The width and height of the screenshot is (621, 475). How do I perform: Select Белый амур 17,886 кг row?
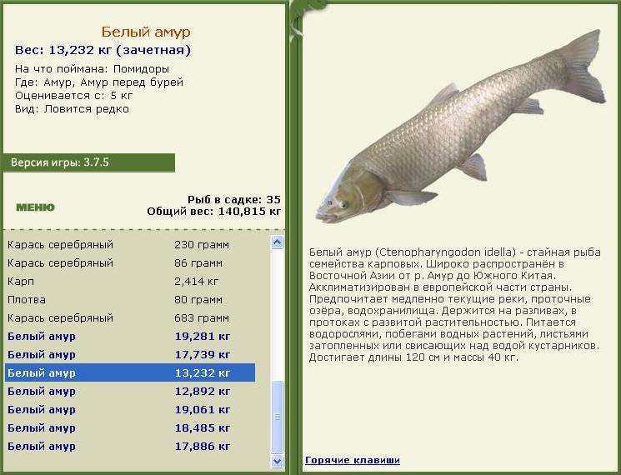tap(130, 447)
